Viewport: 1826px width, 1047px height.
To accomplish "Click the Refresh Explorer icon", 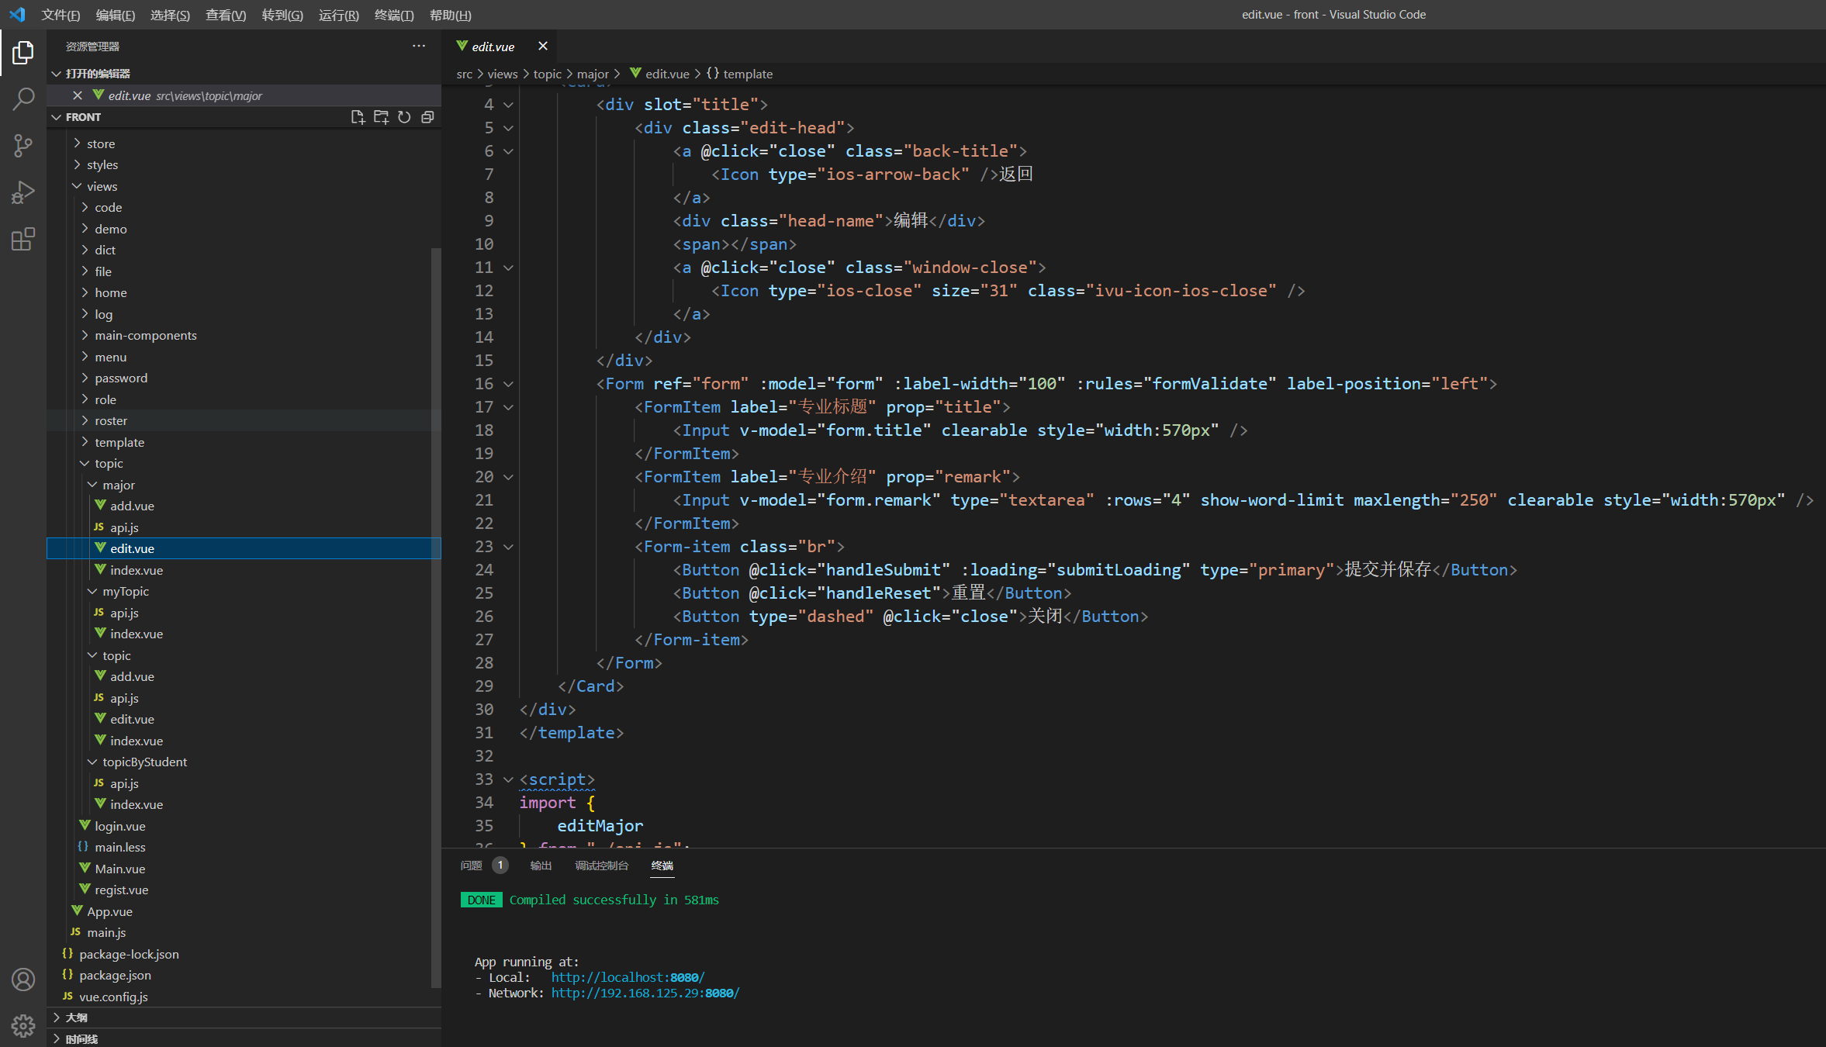I will coord(404,117).
